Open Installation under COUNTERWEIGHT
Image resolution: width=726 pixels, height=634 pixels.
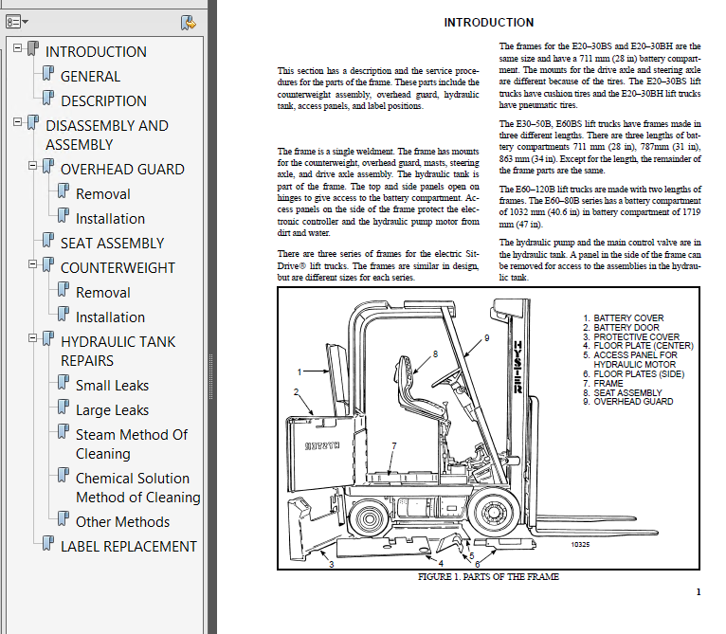pos(110,317)
